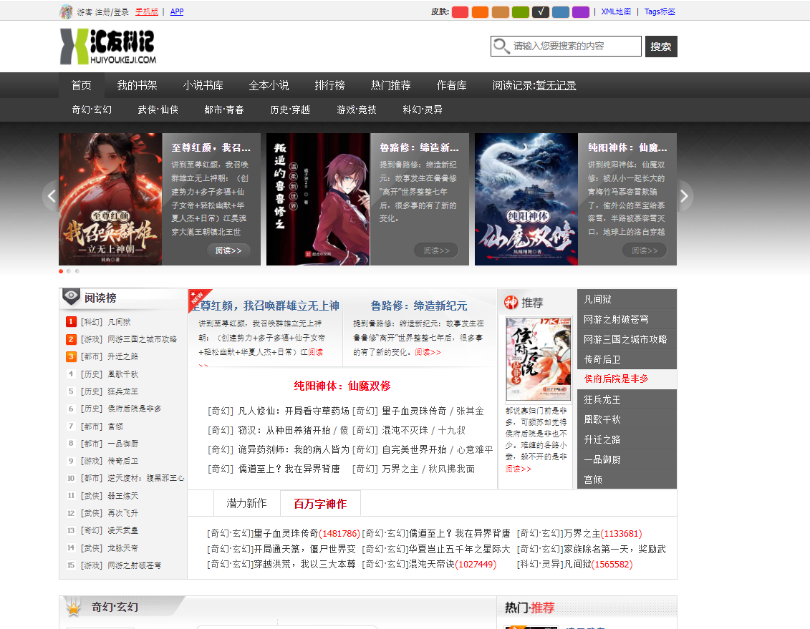810x629 pixels.
Task: Click the 汇友科记 site logo
Action: (108, 47)
